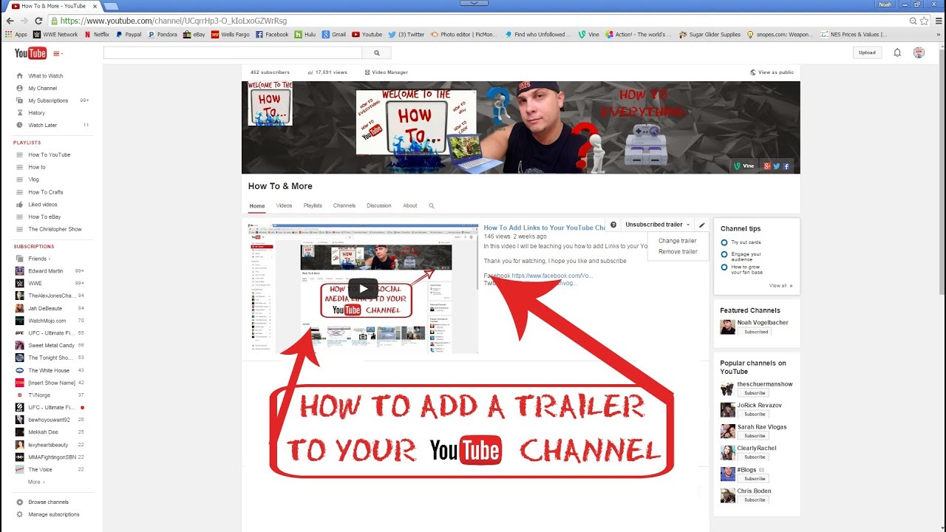Click the Upload button
This screenshot has height=532, width=946.
point(867,52)
